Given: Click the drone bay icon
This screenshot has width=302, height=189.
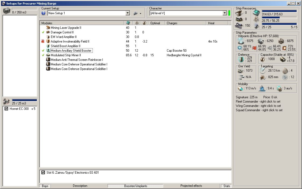Looking at the screenshot, I should [6, 101].
